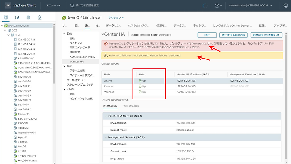Click the REMOVE VCENTER HA button
291x164 pixels.
266,35
